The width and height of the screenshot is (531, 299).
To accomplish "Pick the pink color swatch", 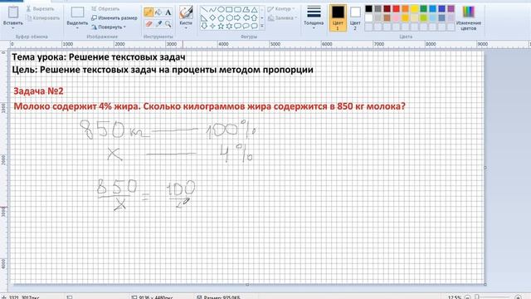I will (x=397, y=17).
